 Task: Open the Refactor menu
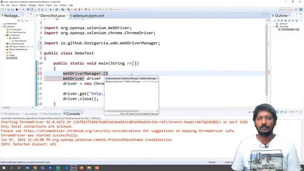pyautogui.click(x=23, y=5)
